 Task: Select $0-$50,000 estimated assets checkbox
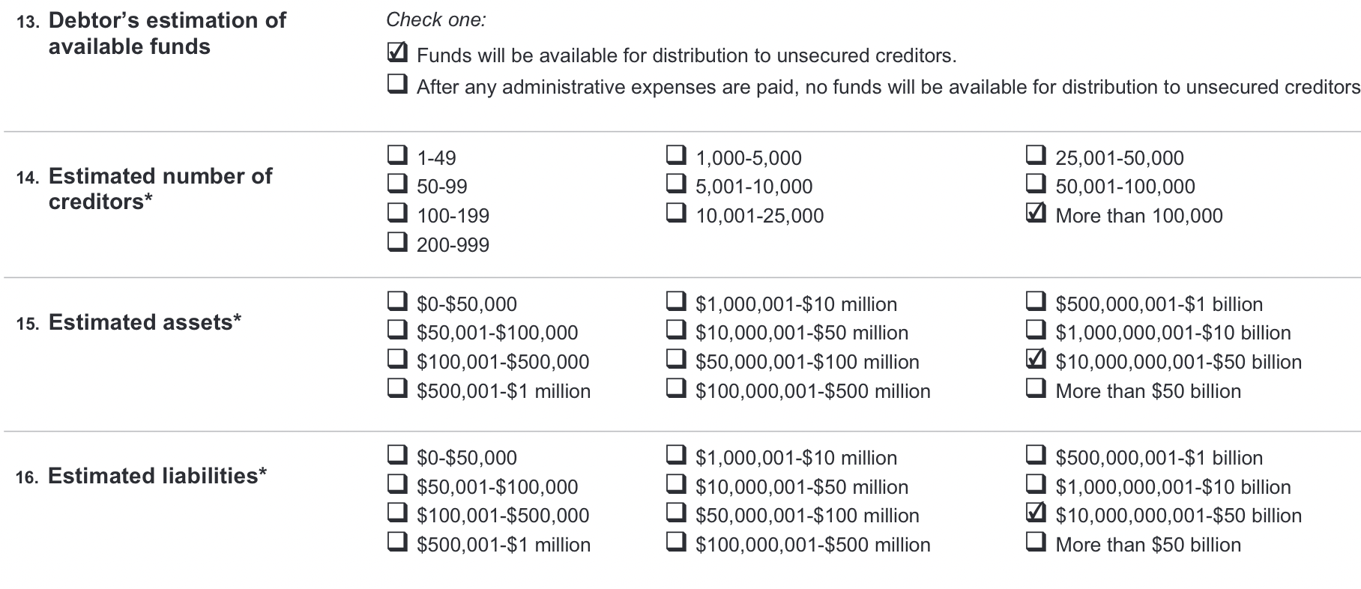[397, 301]
